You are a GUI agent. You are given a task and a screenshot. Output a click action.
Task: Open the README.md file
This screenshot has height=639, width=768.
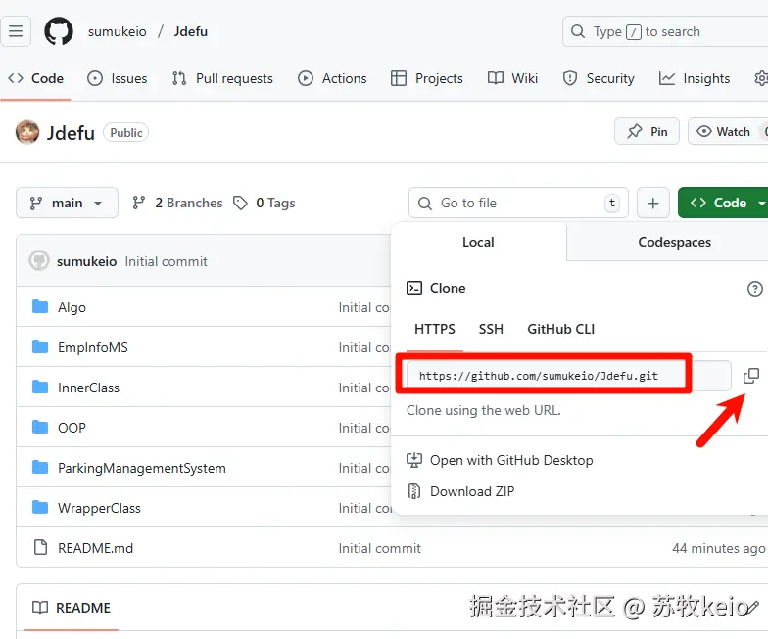[96, 548]
